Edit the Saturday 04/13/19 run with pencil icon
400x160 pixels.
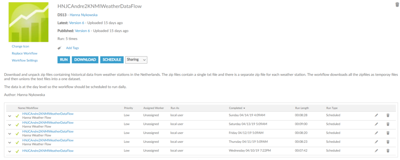tap(376, 124)
